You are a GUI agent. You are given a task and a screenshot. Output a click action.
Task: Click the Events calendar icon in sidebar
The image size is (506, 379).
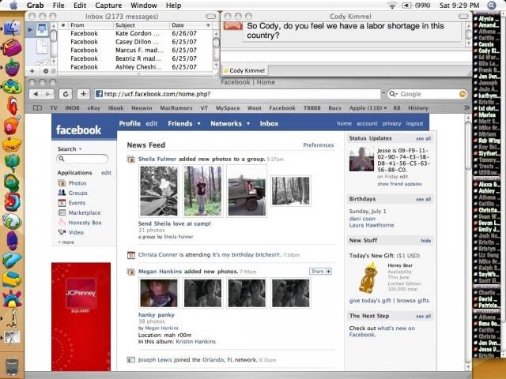tap(62, 203)
